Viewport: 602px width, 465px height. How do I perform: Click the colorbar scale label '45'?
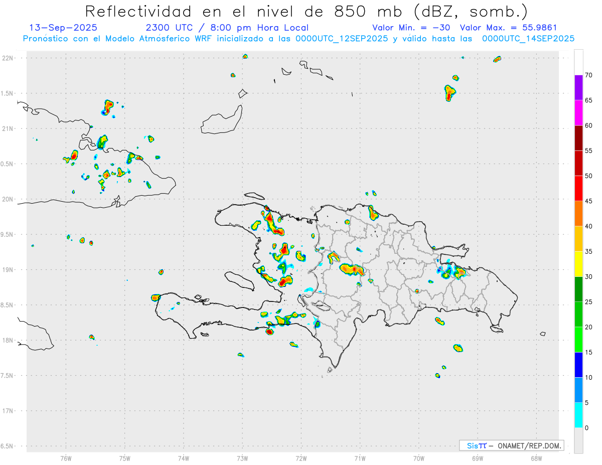tap(588, 201)
